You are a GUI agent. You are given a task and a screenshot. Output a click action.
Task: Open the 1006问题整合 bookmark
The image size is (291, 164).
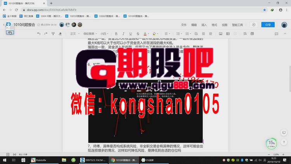coord(107,16)
